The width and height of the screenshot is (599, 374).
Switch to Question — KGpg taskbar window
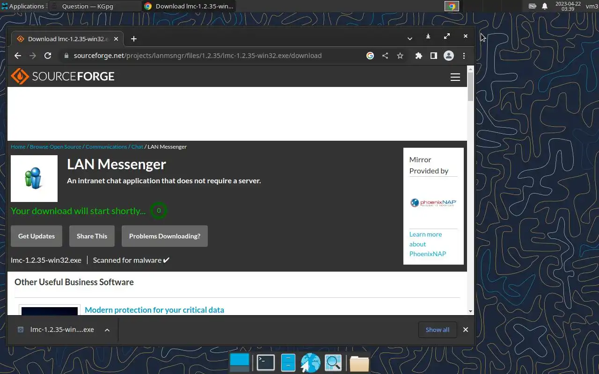click(94, 6)
